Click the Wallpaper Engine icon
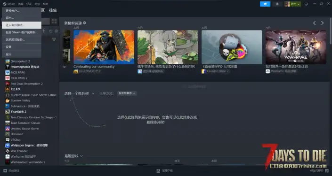The height and width of the screenshot is (176, 332). (8, 145)
